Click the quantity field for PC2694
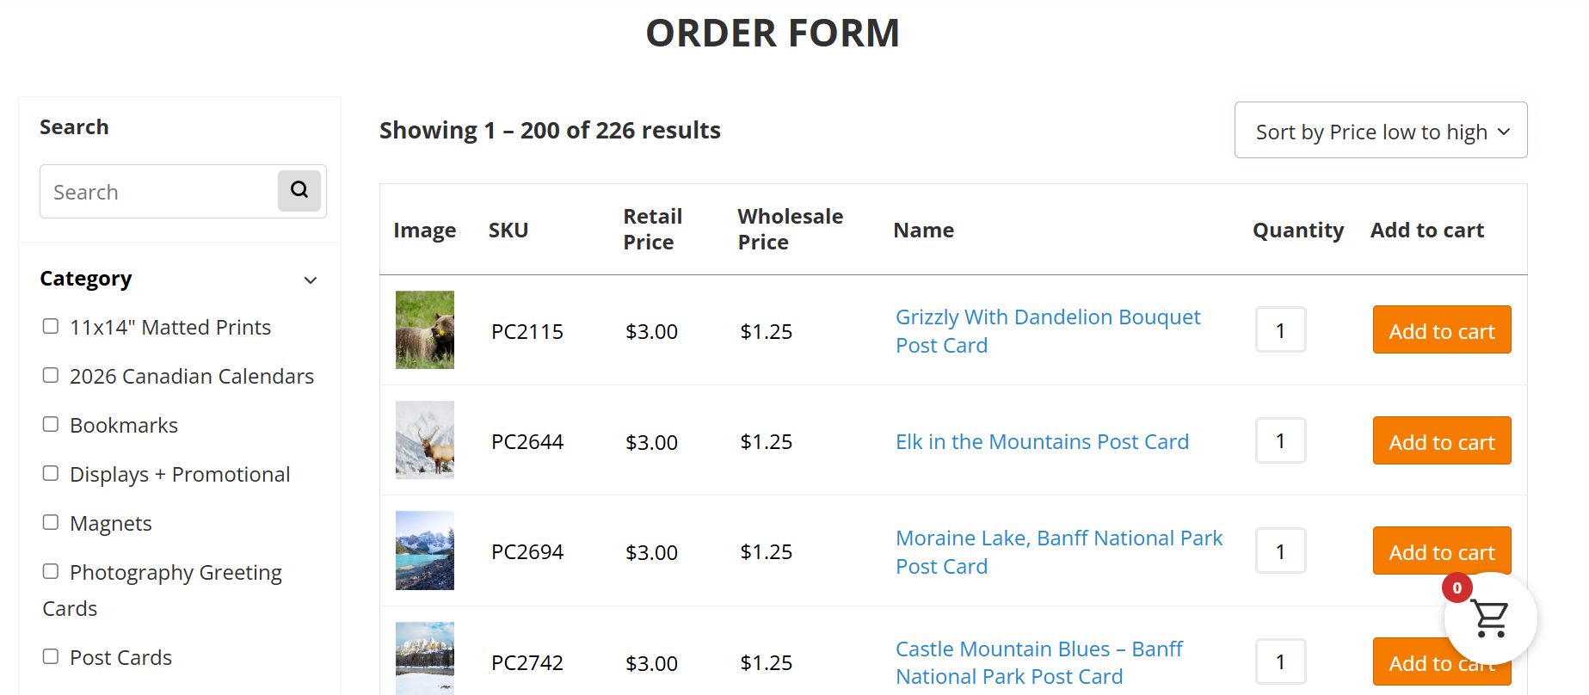The image size is (1589, 695). [x=1280, y=550]
